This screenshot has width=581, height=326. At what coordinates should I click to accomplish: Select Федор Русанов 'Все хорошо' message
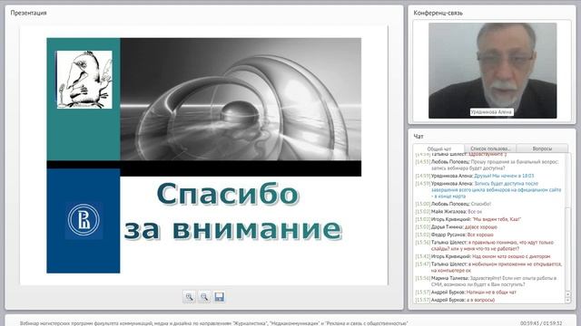(454, 235)
